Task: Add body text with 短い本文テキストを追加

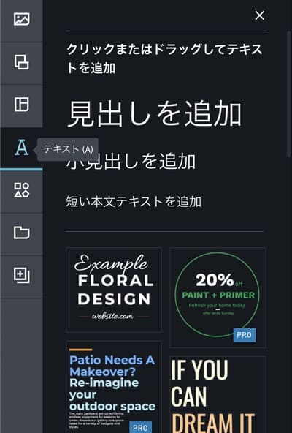Action: [x=134, y=201]
